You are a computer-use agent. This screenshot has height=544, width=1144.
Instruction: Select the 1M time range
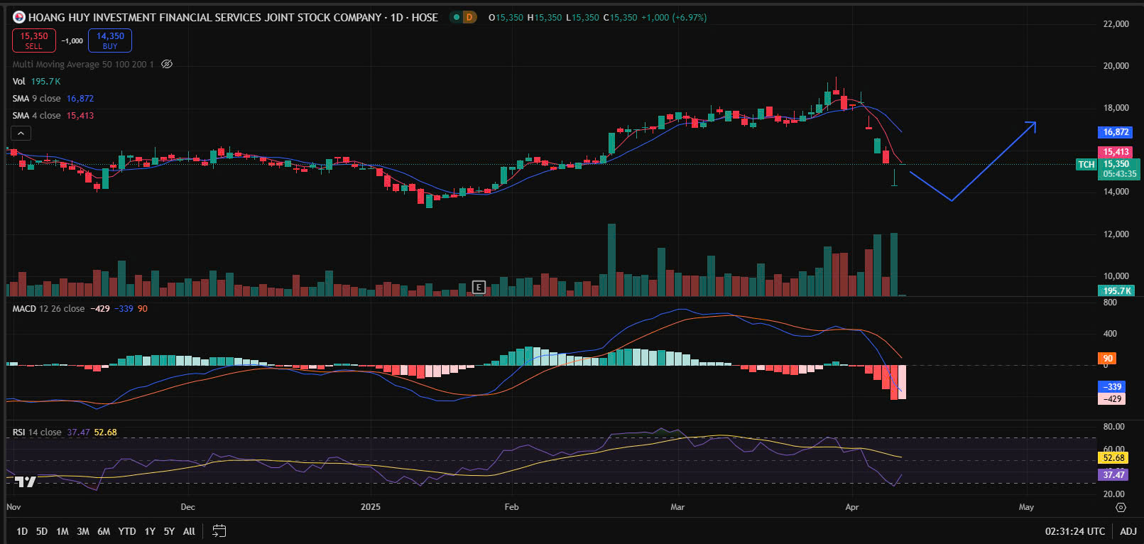pos(62,531)
